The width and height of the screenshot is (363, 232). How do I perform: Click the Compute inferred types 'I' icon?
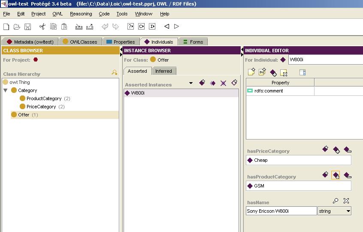point(152,26)
